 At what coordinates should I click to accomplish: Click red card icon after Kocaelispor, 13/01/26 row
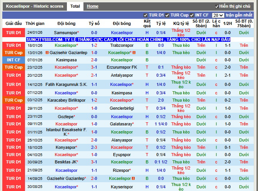point(134,53)
